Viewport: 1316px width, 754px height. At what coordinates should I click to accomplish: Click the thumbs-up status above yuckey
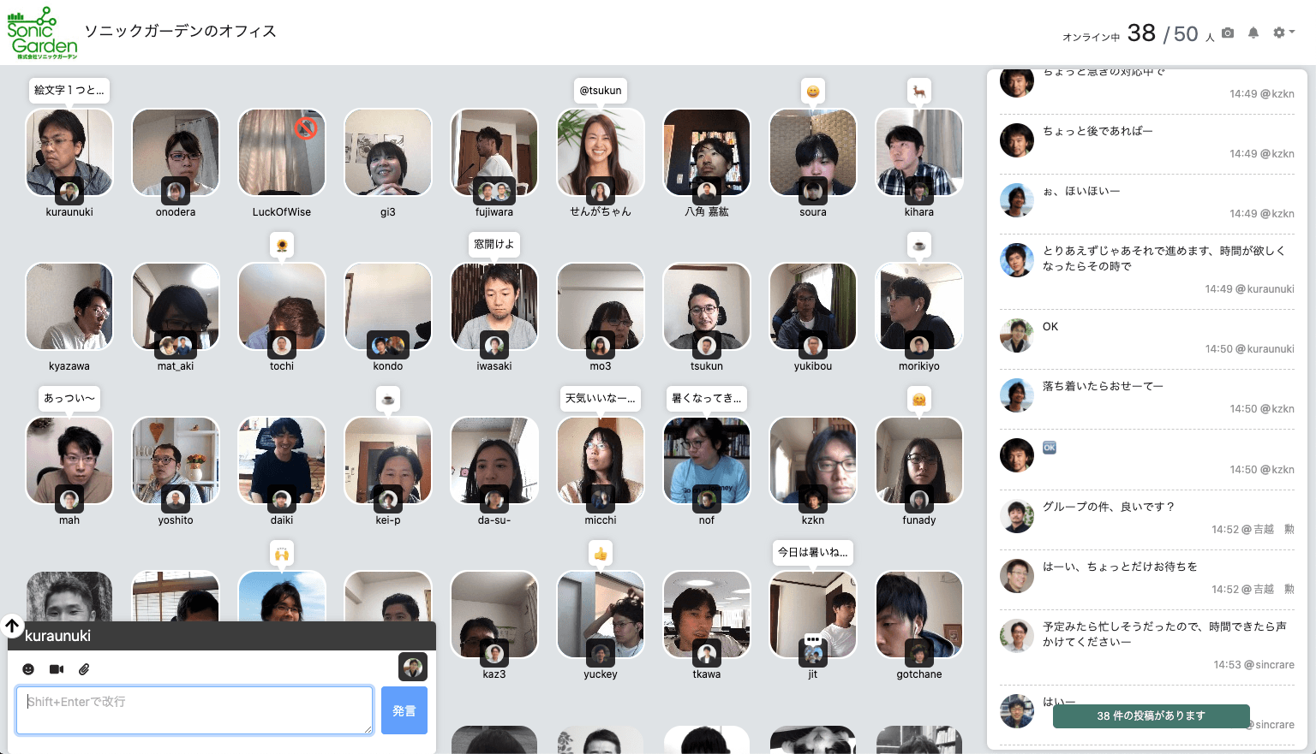(x=601, y=554)
